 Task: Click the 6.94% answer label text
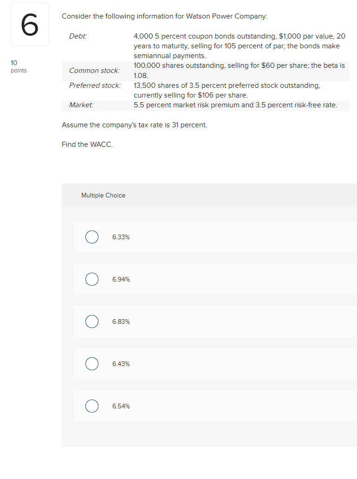[x=121, y=279]
